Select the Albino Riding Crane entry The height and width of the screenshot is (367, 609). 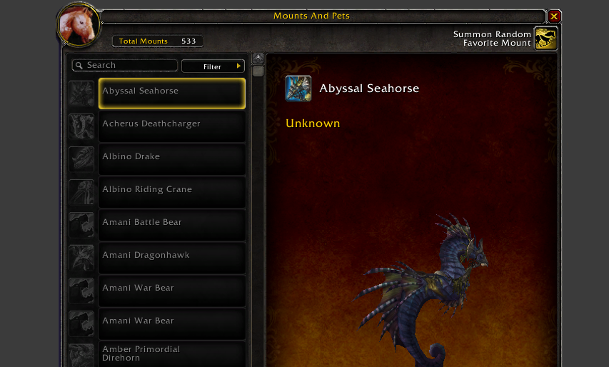point(172,192)
